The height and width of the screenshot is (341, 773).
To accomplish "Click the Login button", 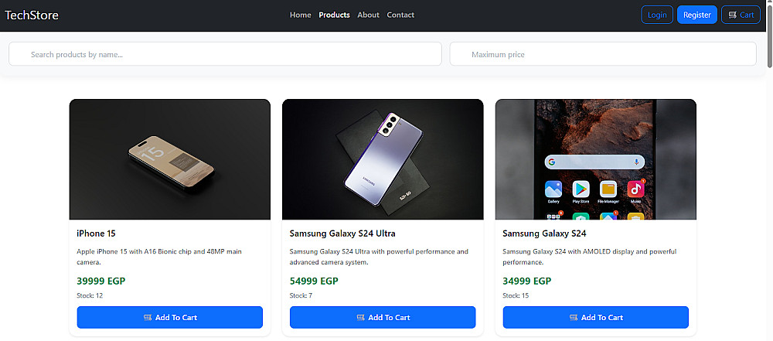I will 656,15.
